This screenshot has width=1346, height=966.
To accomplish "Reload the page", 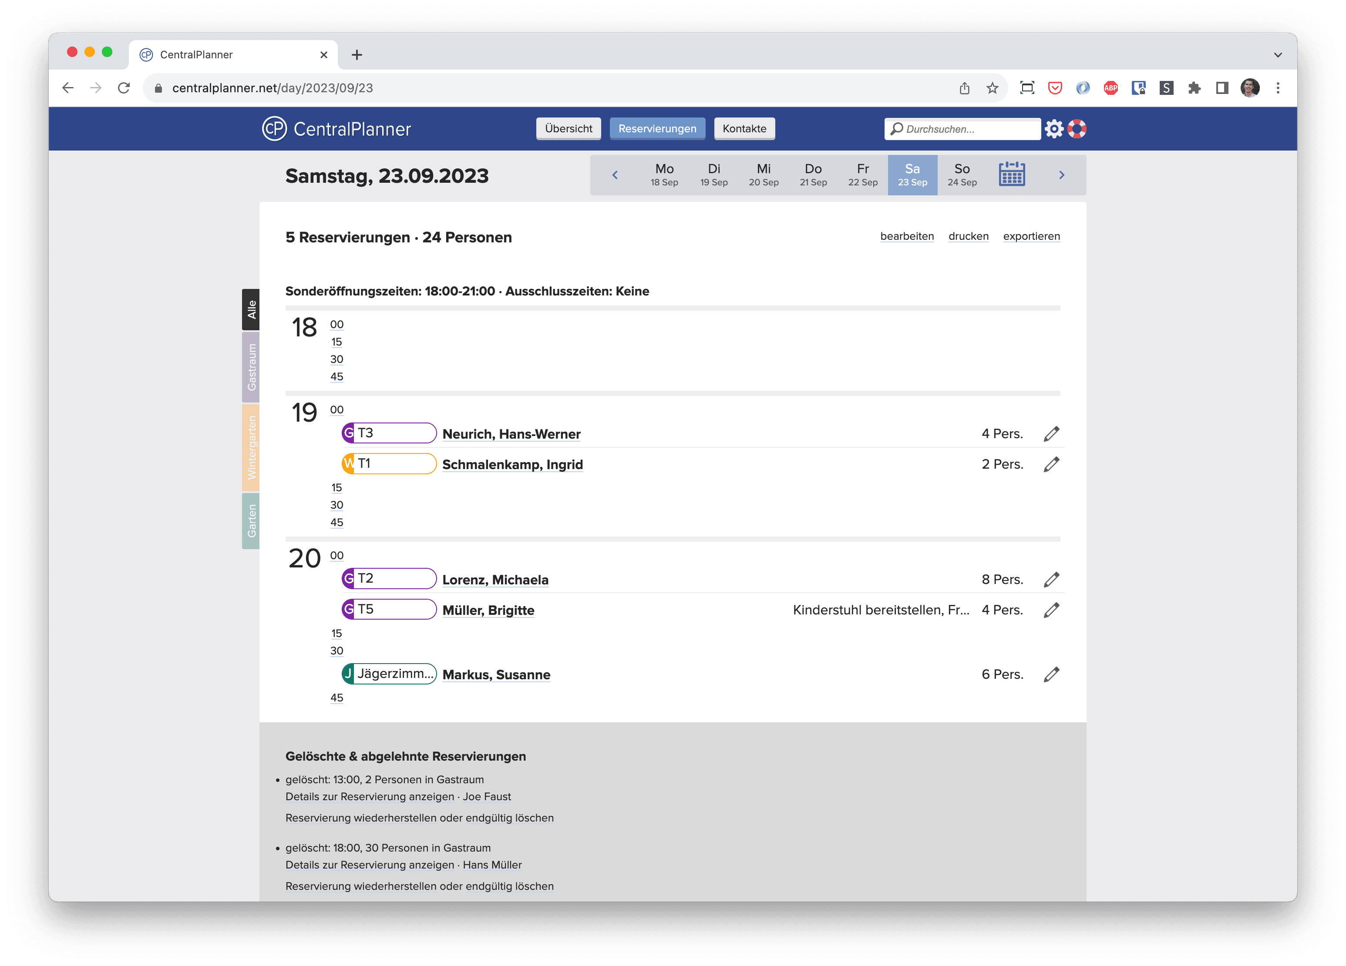I will tap(124, 88).
